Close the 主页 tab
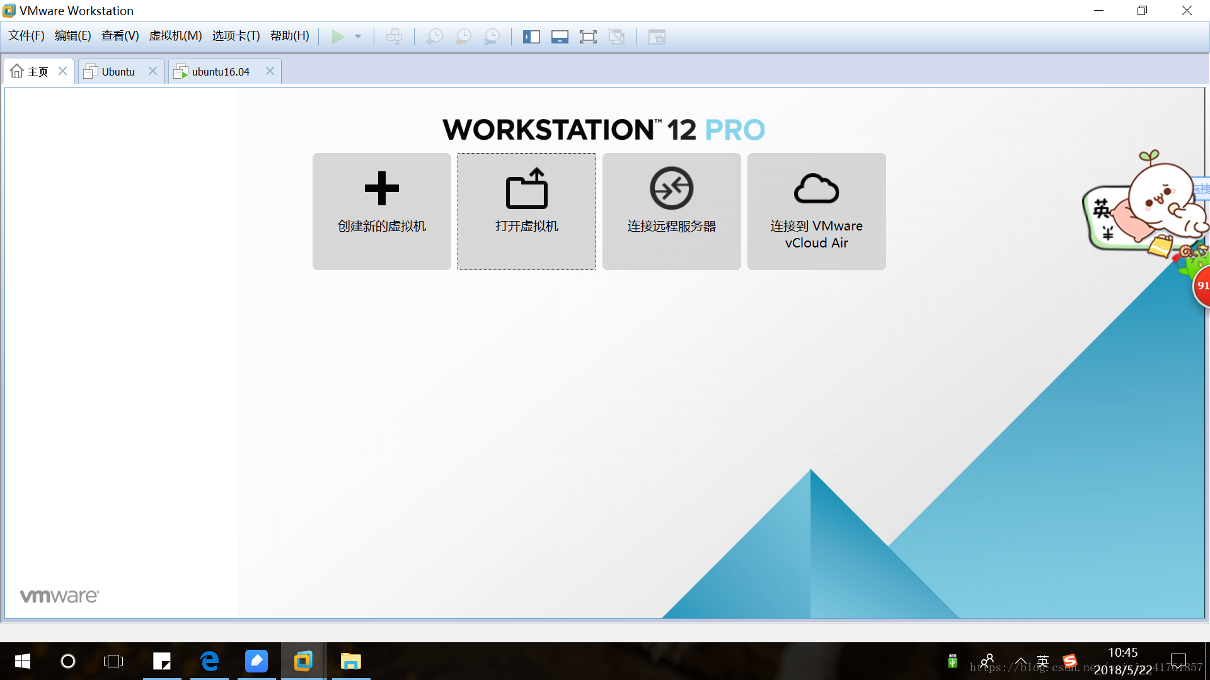Viewport: 1210px width, 680px height. tap(62, 71)
